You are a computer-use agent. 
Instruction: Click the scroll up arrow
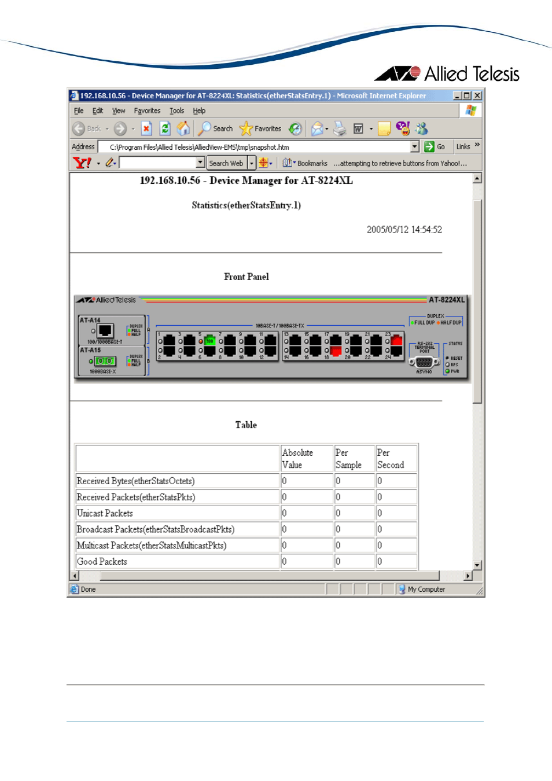point(477,179)
